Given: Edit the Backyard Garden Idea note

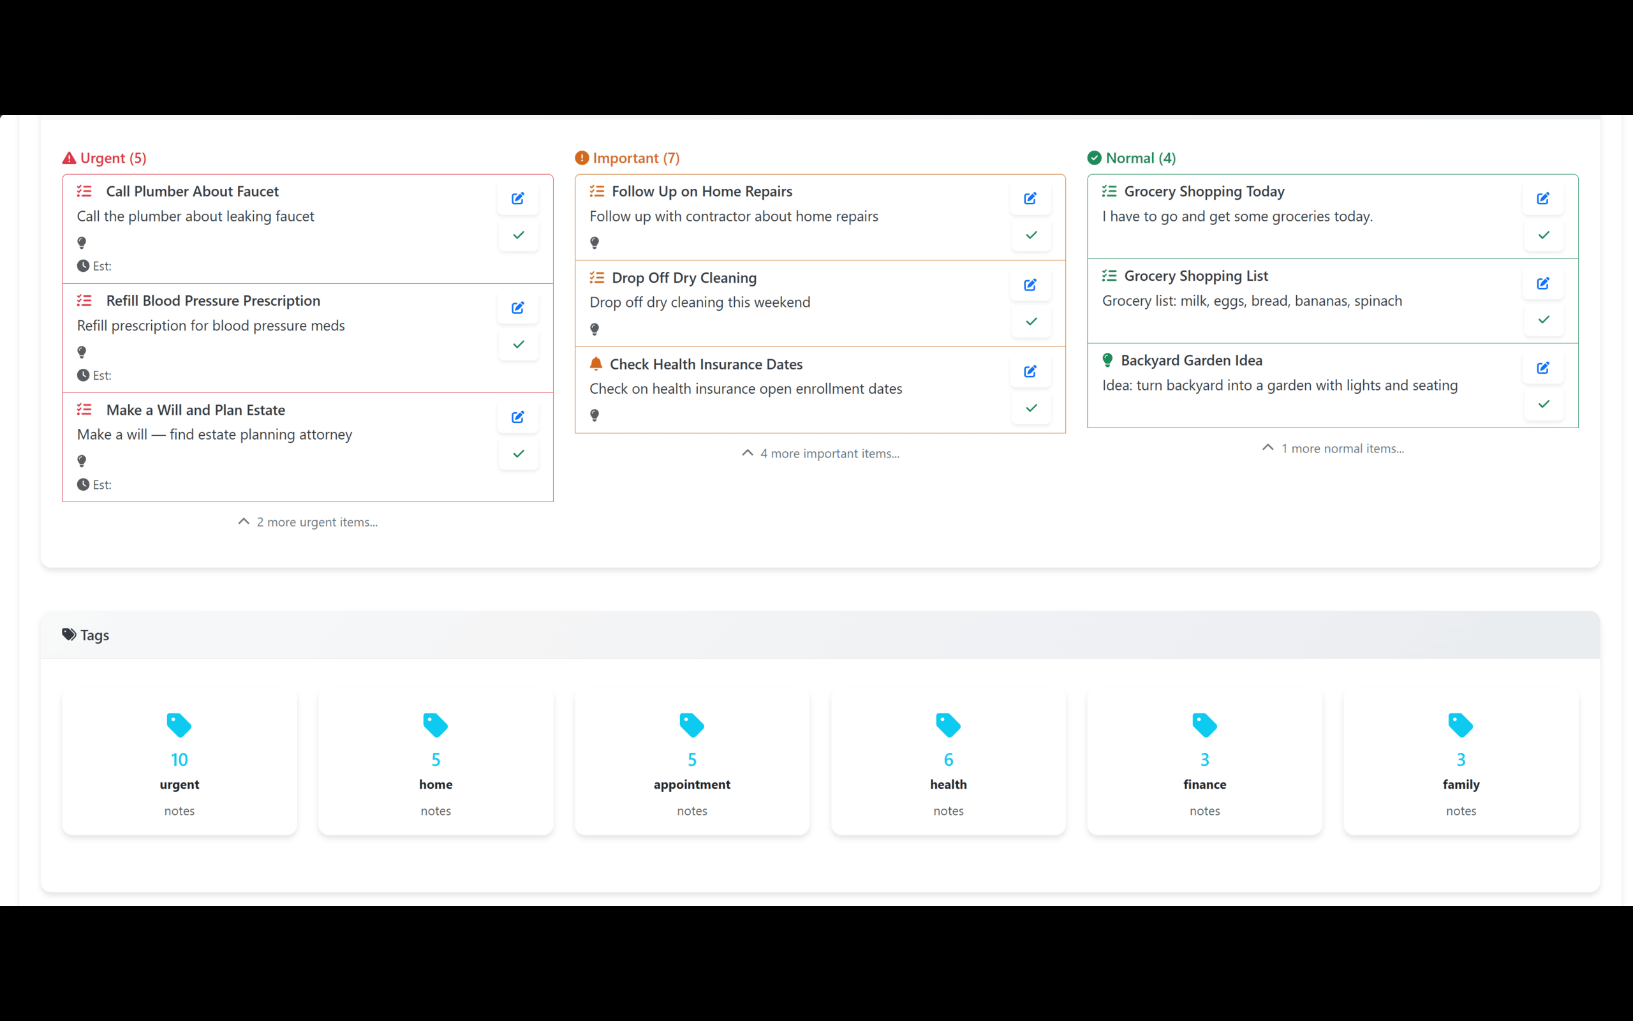Looking at the screenshot, I should click(1542, 368).
